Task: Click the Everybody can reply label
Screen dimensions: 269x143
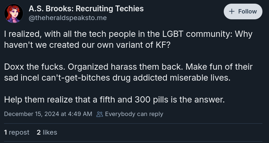Action: 134,114
